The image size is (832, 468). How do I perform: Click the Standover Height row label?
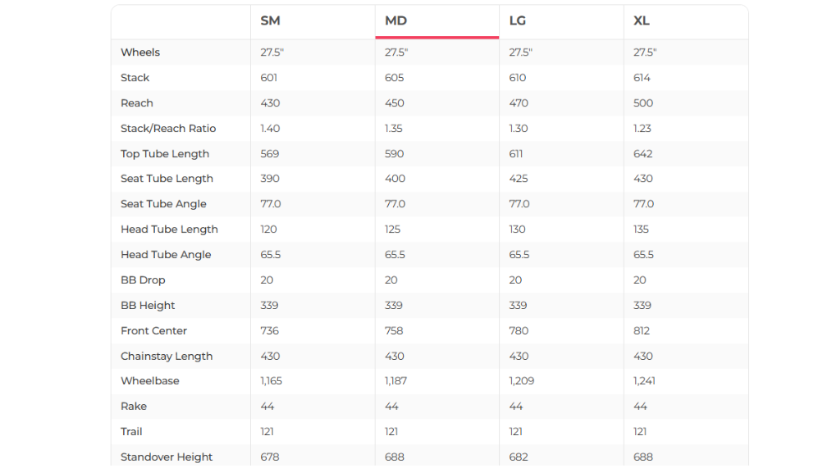(x=167, y=457)
